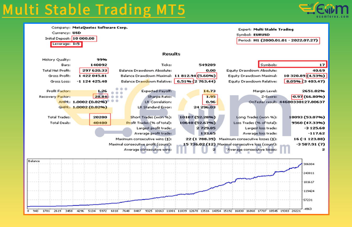This screenshot has height=227, width=352.
Task: Click Maximum consecutive losses value 16 (-1 123.88)
Action: point(309,139)
